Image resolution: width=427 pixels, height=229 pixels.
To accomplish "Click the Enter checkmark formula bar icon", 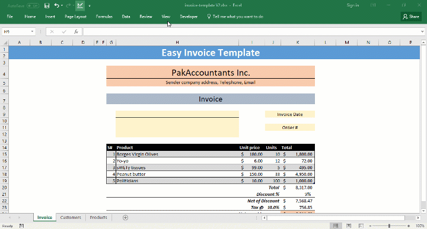I will tap(64, 32).
